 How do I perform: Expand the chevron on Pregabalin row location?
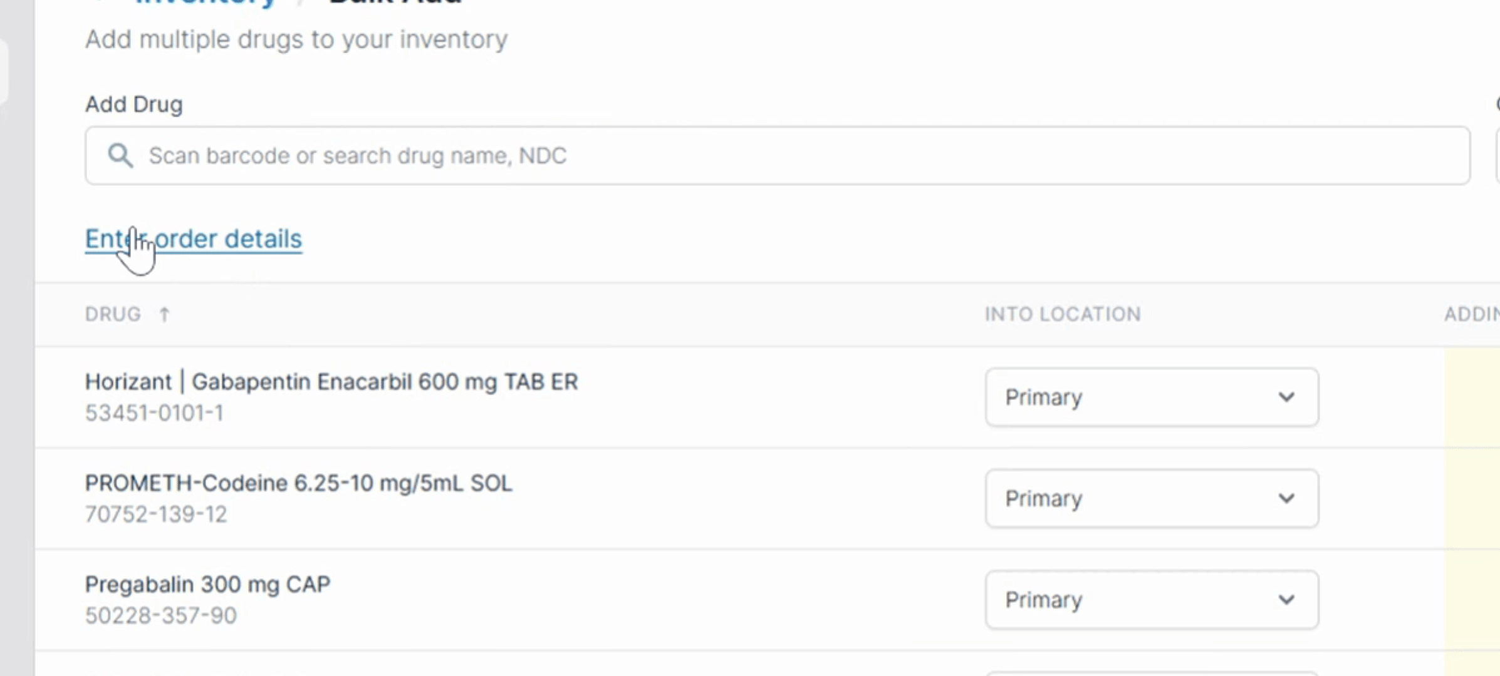coord(1286,600)
